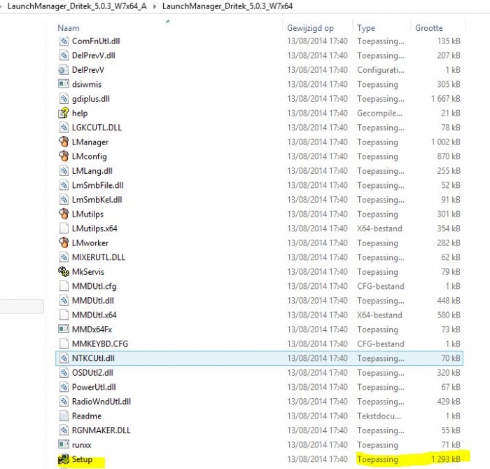
Task: Click the 1 667 kB size value
Action: 446,99
